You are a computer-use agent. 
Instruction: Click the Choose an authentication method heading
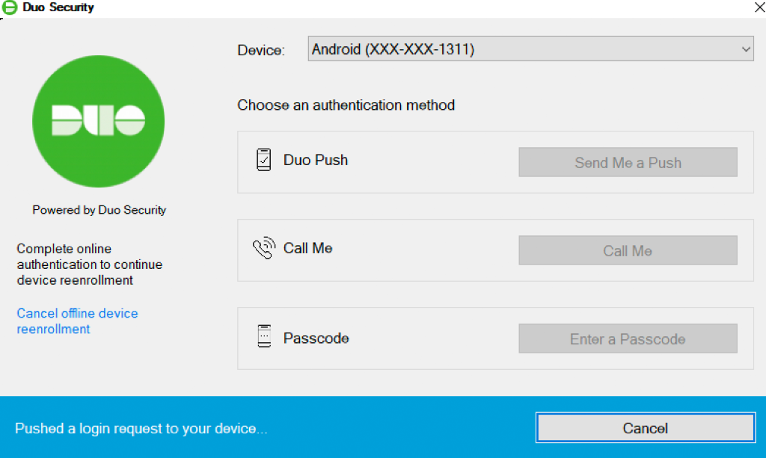[346, 105]
